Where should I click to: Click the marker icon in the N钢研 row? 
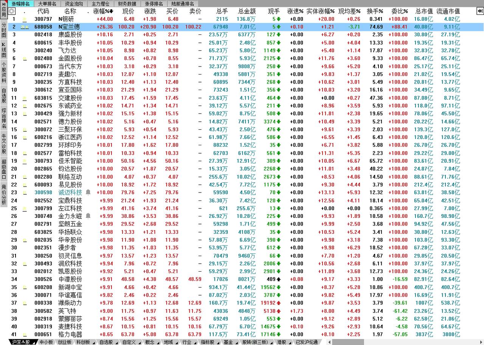tap(25, 19)
